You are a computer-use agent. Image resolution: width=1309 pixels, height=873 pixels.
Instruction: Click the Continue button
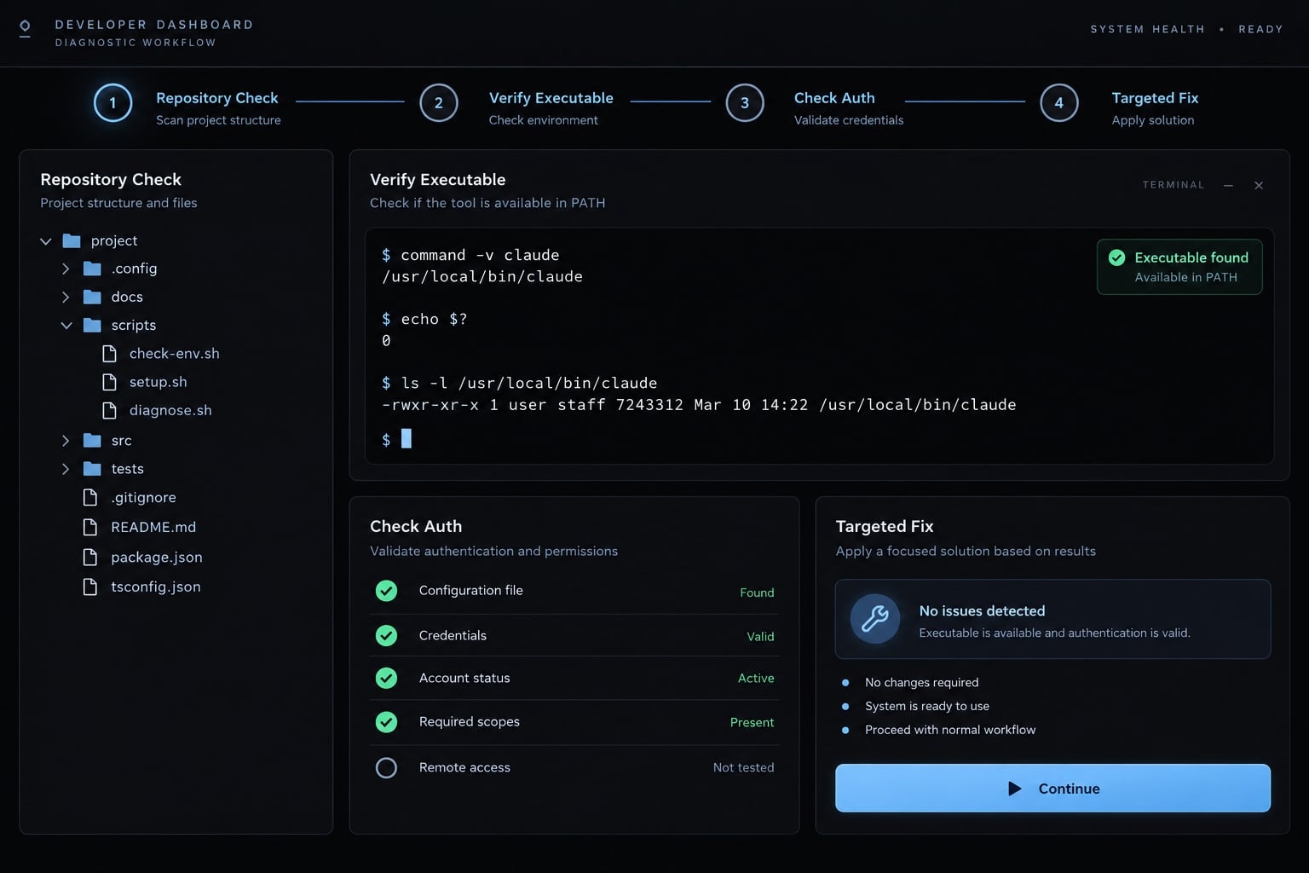pos(1052,789)
